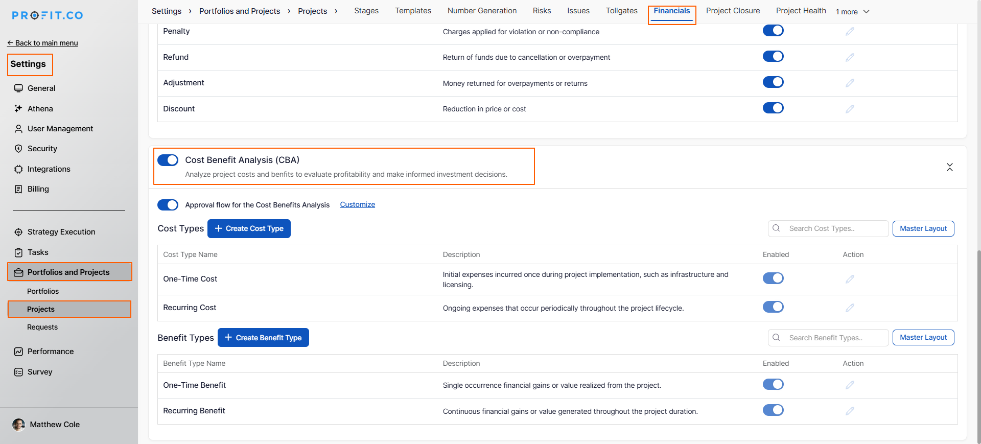
Task: Click the Security shield icon
Action: [x=18, y=149]
